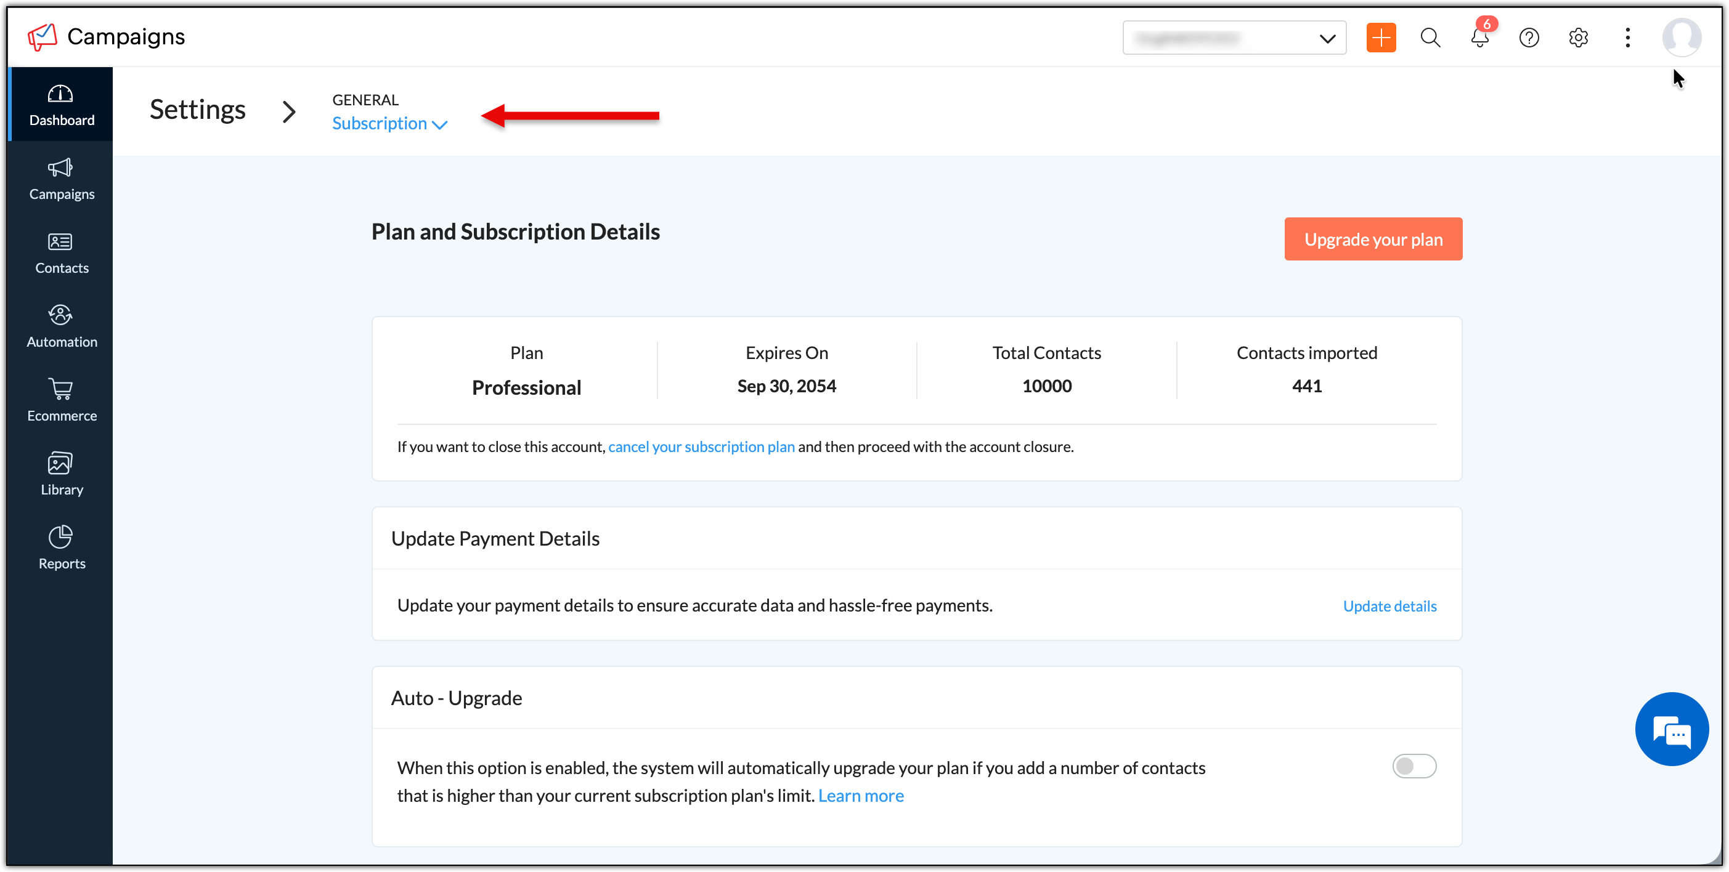Open the vertical three-dot more menu

(x=1627, y=38)
